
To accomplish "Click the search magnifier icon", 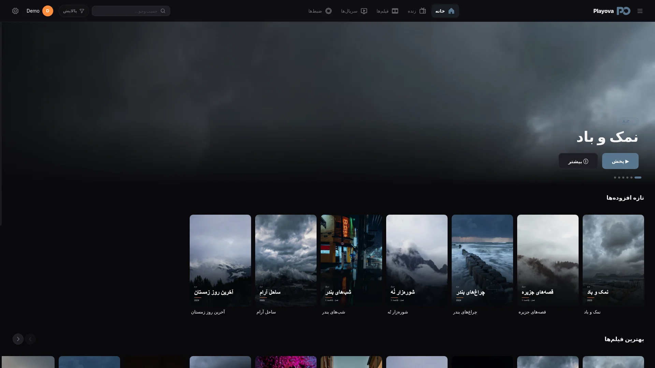I will (163, 11).
